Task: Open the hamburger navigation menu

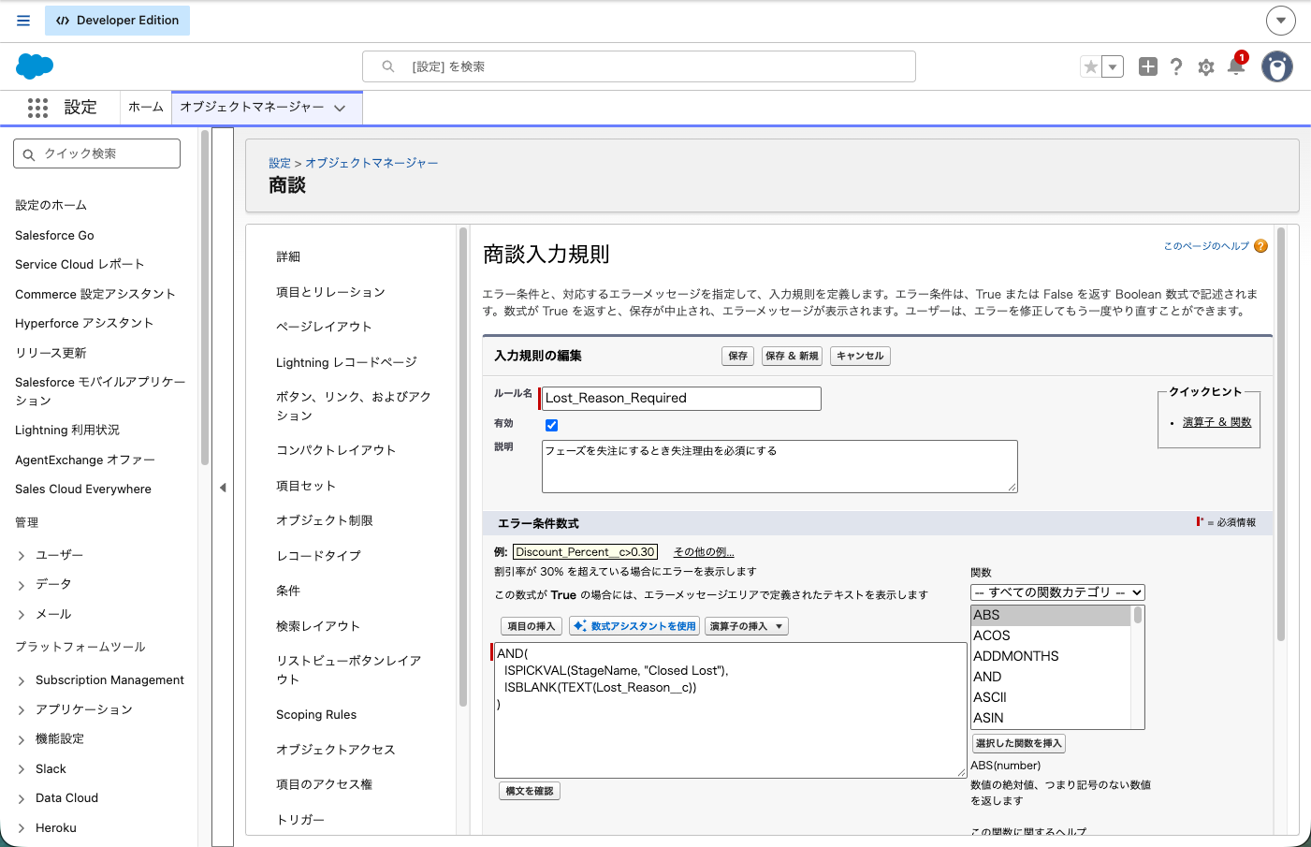Action: pyautogui.click(x=23, y=21)
